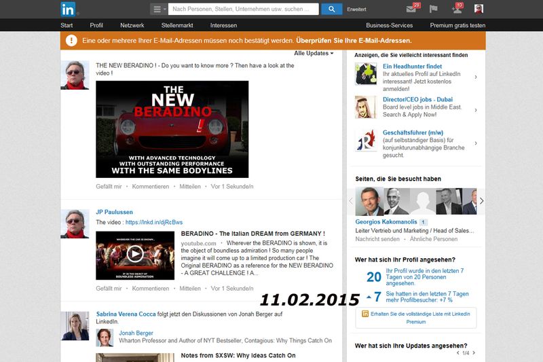Screen dimensions: 543x362
Task: Open the Ein Headhunter findet ad
Action: [412, 66]
